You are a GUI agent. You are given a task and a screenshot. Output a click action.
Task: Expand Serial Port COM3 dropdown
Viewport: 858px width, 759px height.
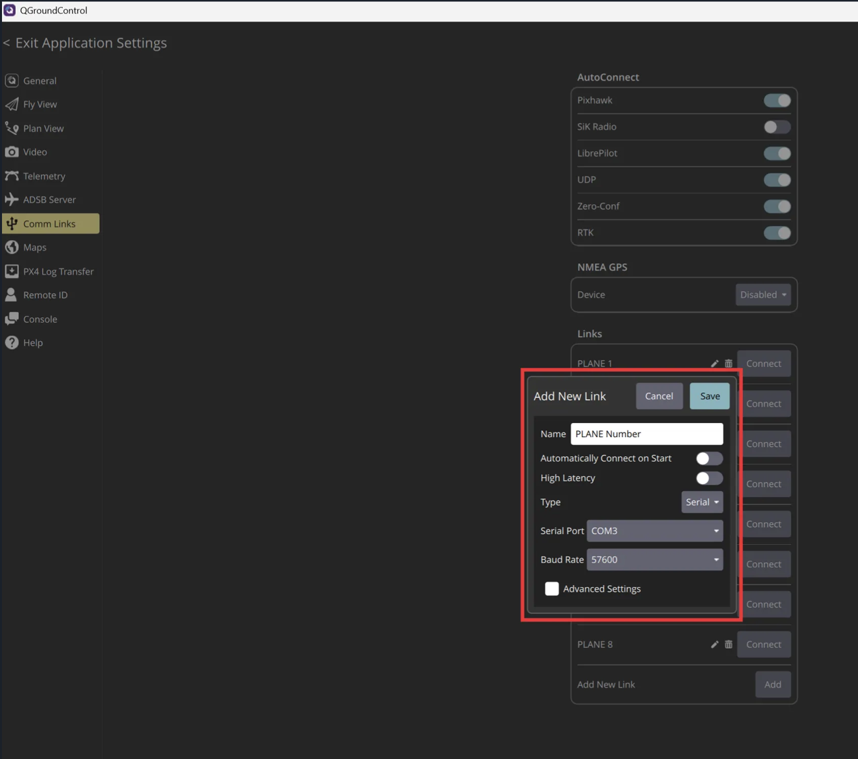pyautogui.click(x=654, y=531)
